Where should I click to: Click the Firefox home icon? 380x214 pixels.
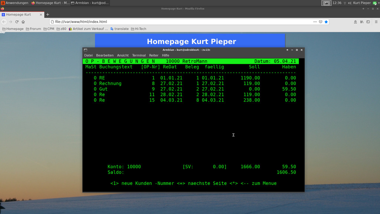pyautogui.click(x=23, y=22)
